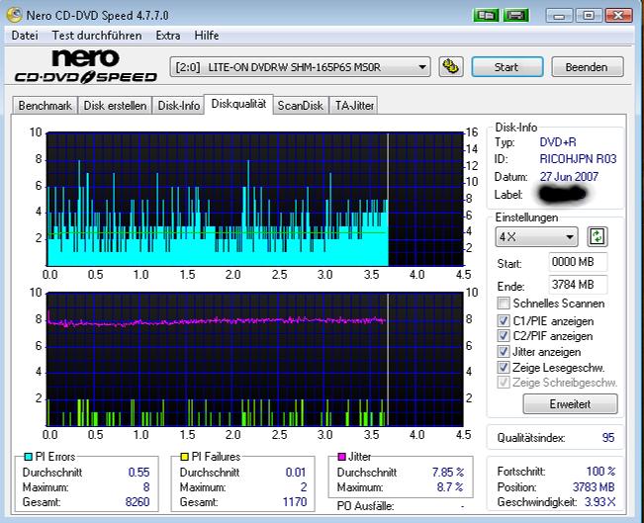Image resolution: width=644 pixels, height=523 pixels.
Task: Click the Ende MB input field
Action: [x=578, y=285]
